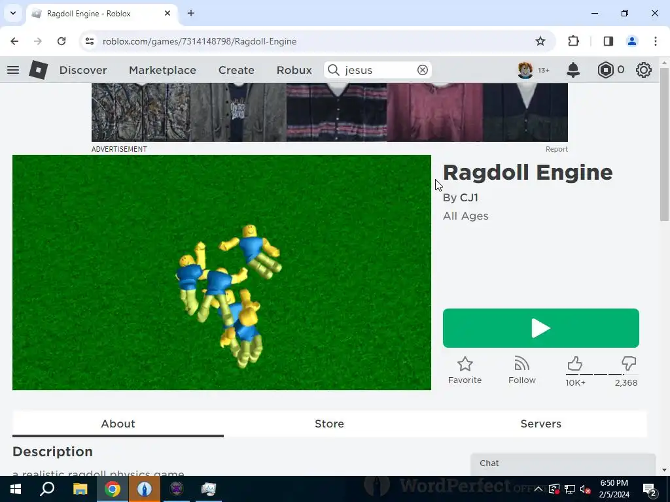Screen dimensions: 670x502
Task: Open the Chrome extensions puzzle icon
Action: pos(573,41)
